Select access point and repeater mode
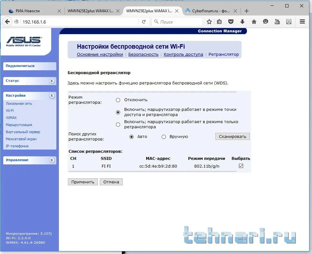312x254 pixels. click(118, 112)
